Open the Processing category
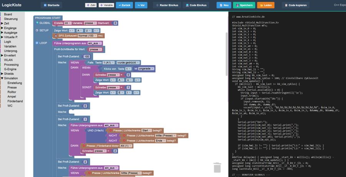This screenshot has height=177, width=346. tap(11, 65)
